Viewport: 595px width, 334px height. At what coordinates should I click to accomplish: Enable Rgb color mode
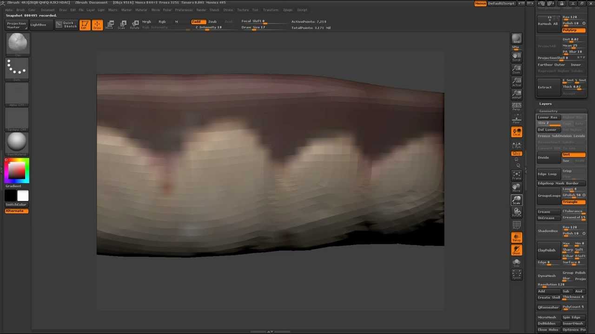[162, 22]
